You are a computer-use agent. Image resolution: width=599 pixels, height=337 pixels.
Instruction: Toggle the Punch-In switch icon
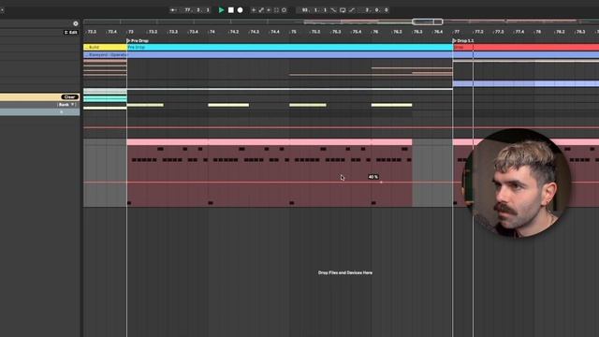[333, 10]
